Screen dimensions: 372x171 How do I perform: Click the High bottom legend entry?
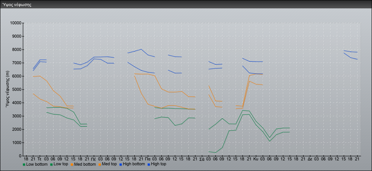click(x=132, y=164)
